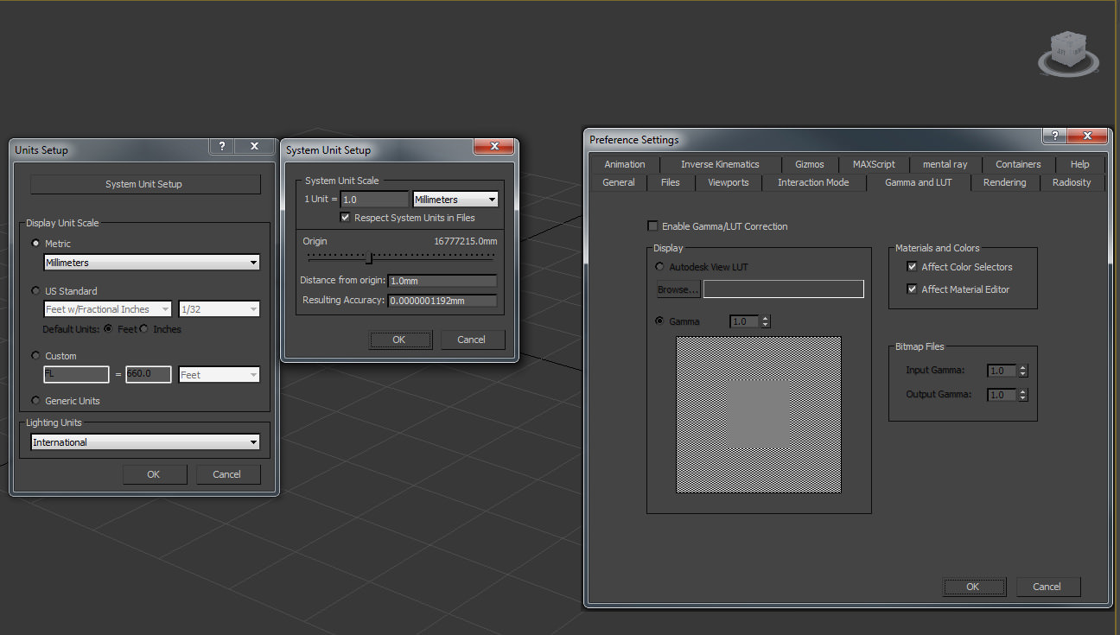Switch to the Containers tab

coord(1018,164)
